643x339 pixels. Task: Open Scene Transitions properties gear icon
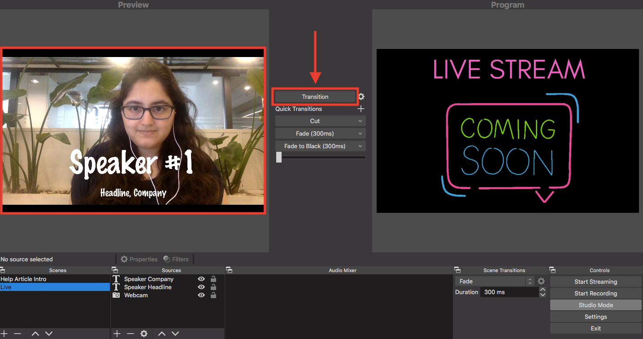[541, 281]
